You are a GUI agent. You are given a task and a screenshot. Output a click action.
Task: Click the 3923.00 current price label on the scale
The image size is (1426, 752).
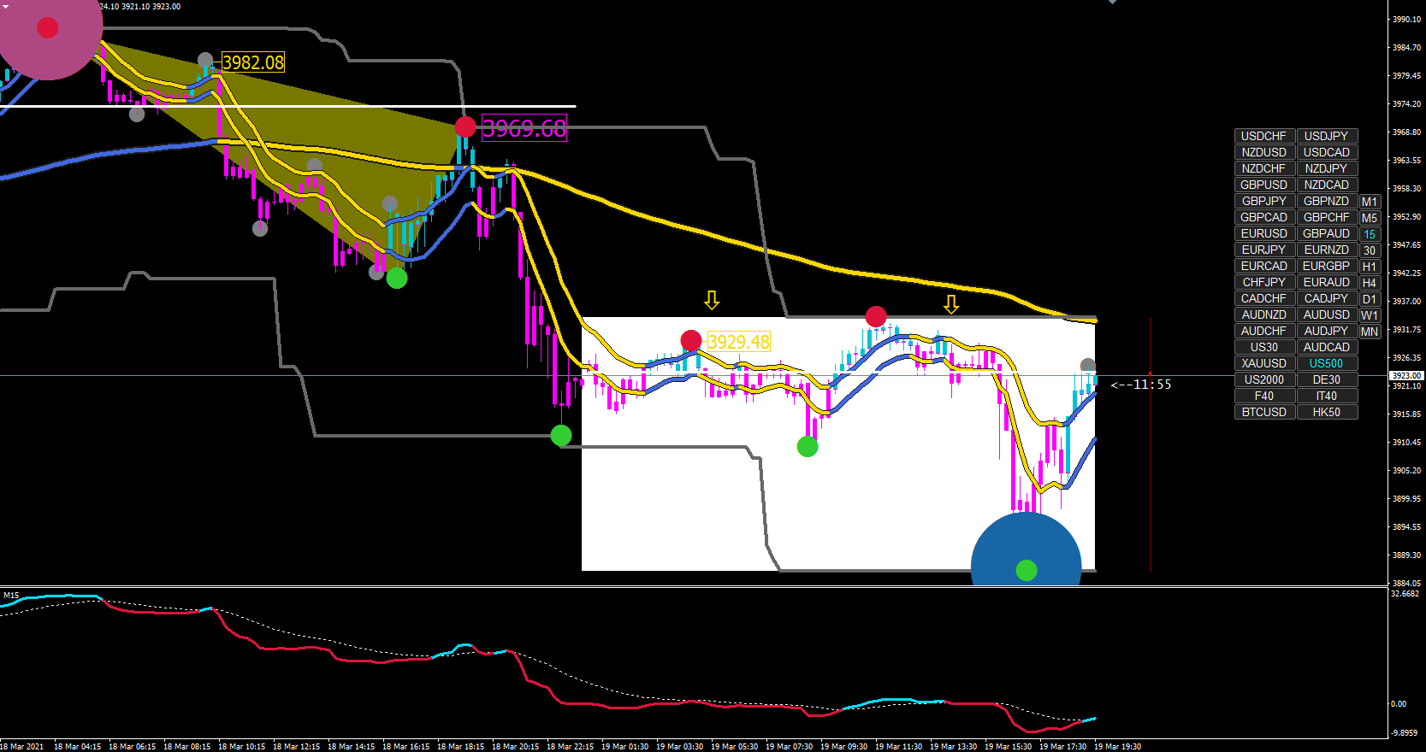point(1406,375)
